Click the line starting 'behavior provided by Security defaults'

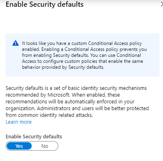[63, 67]
